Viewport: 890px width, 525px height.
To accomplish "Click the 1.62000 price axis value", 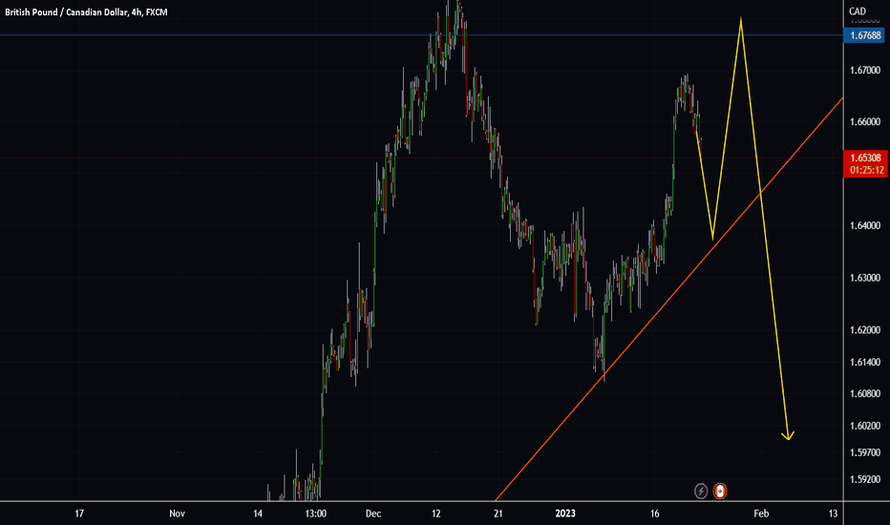I will (x=865, y=330).
